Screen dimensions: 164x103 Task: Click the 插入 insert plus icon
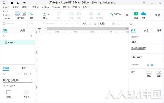[x=45, y=14]
